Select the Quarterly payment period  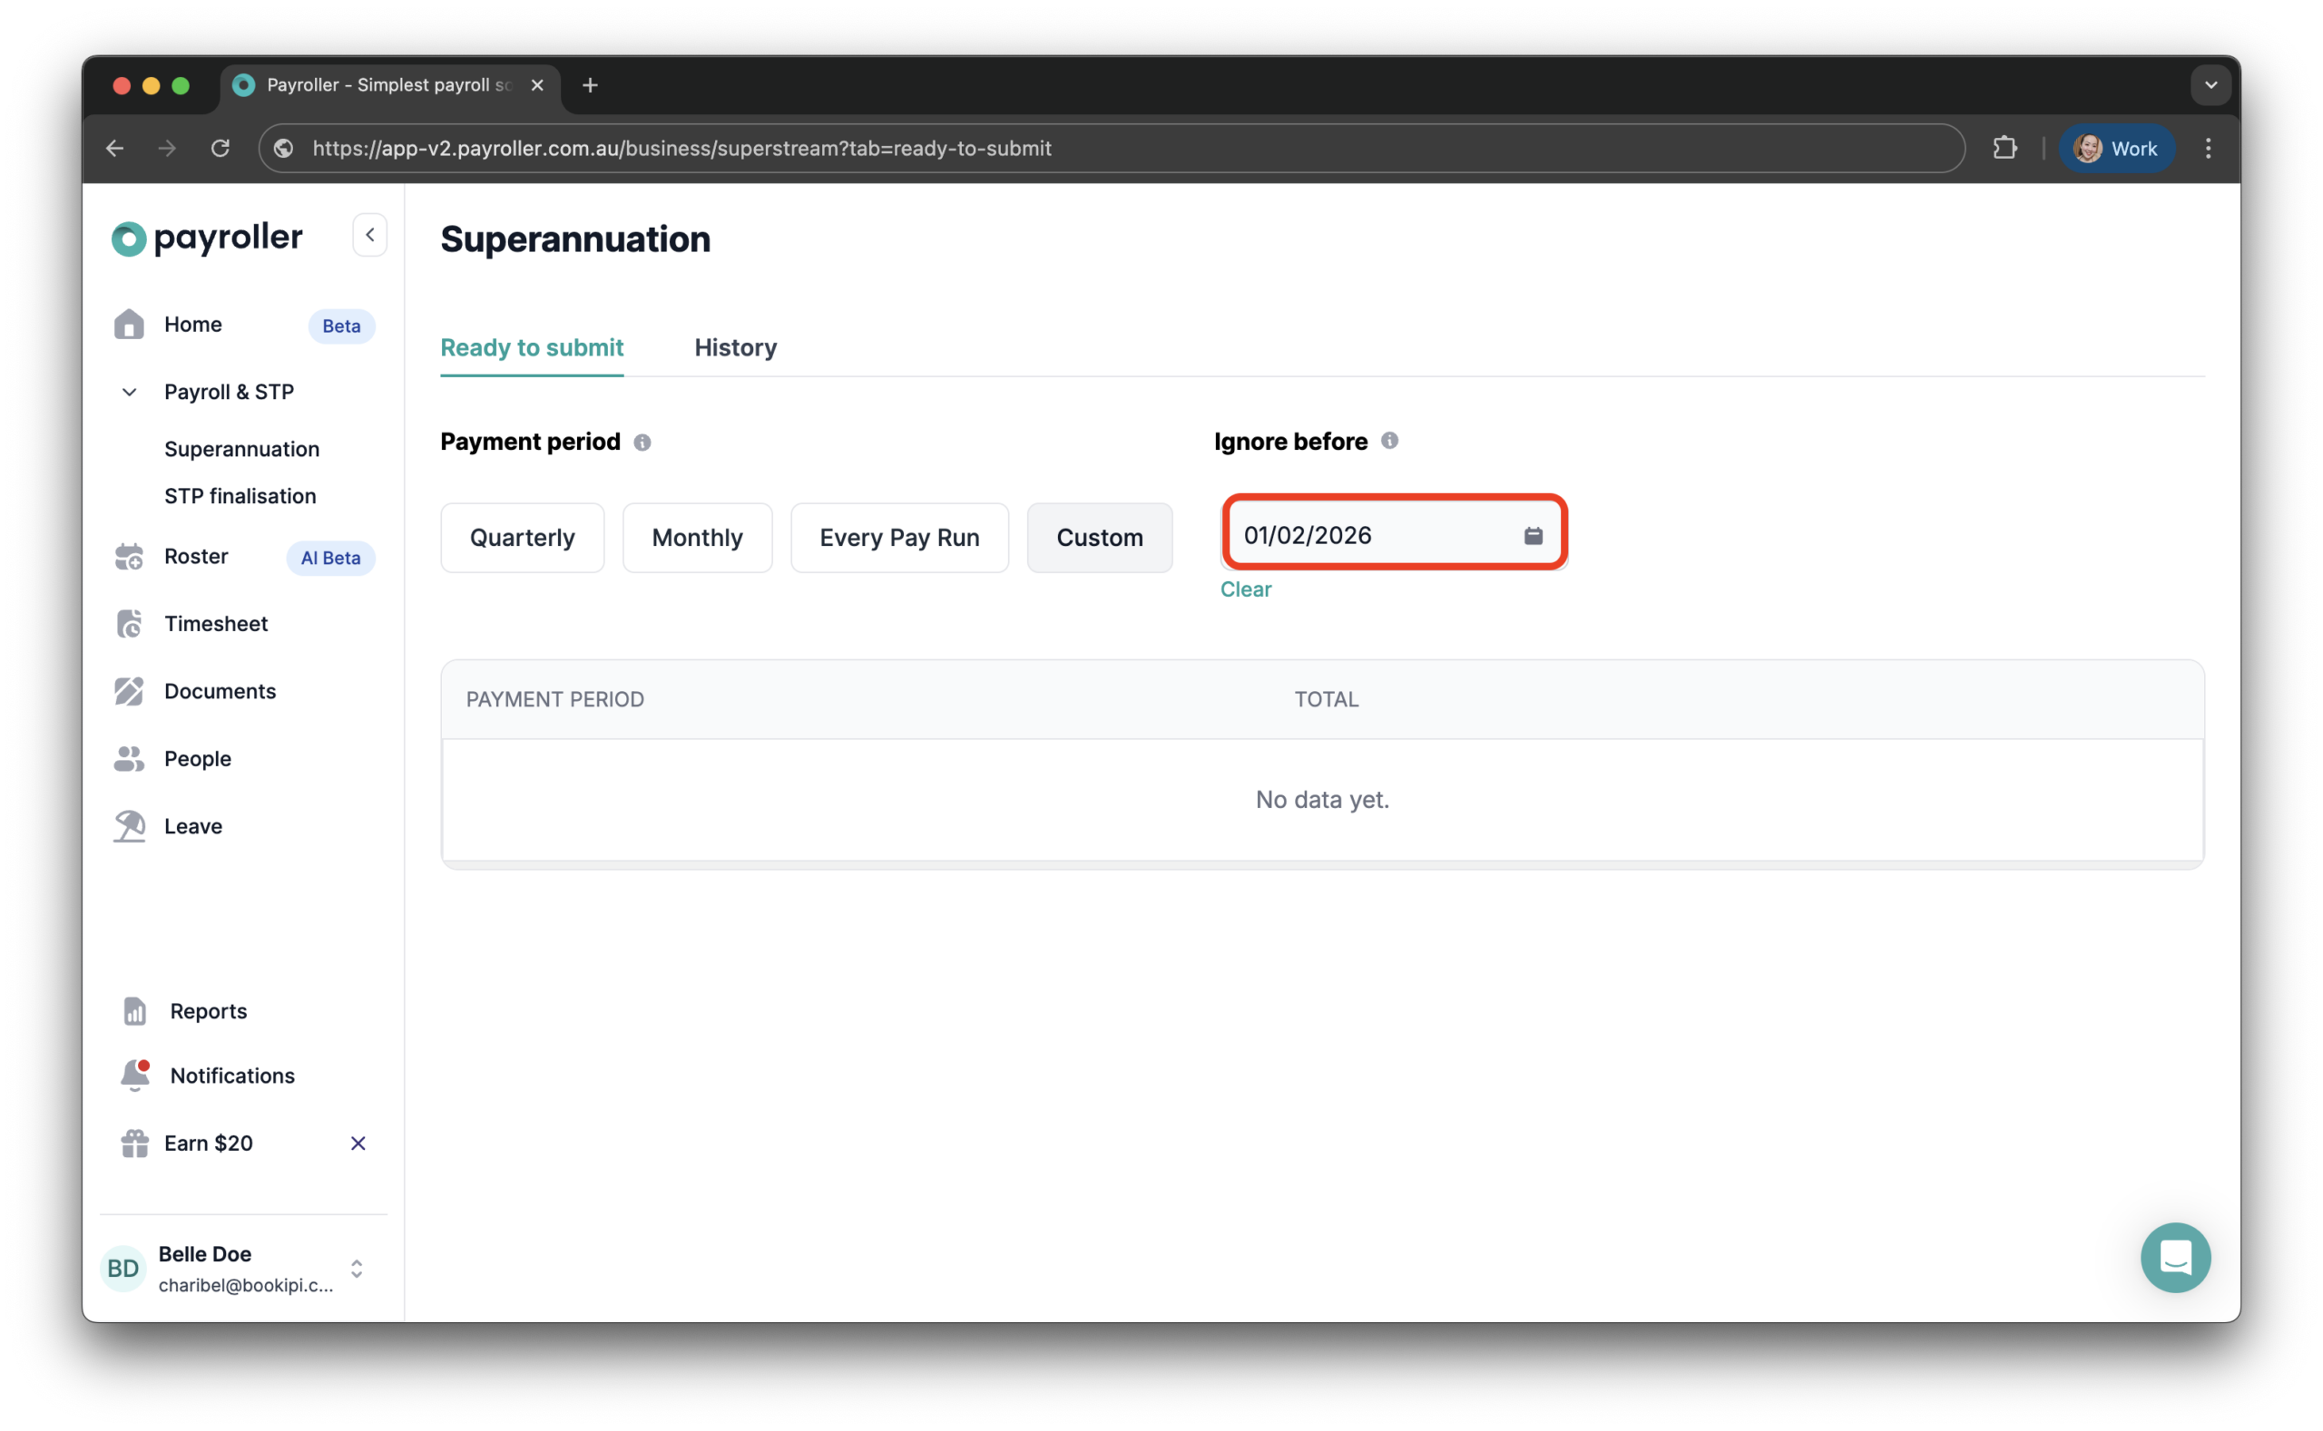(522, 538)
